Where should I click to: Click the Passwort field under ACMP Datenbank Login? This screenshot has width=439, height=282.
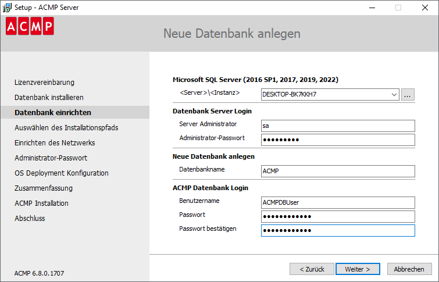click(338, 217)
